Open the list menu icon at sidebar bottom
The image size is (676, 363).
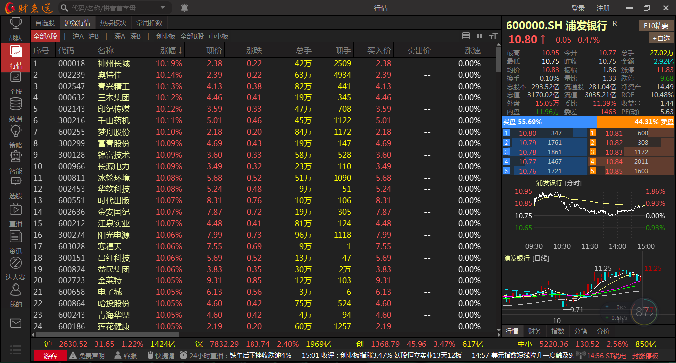[16, 350]
